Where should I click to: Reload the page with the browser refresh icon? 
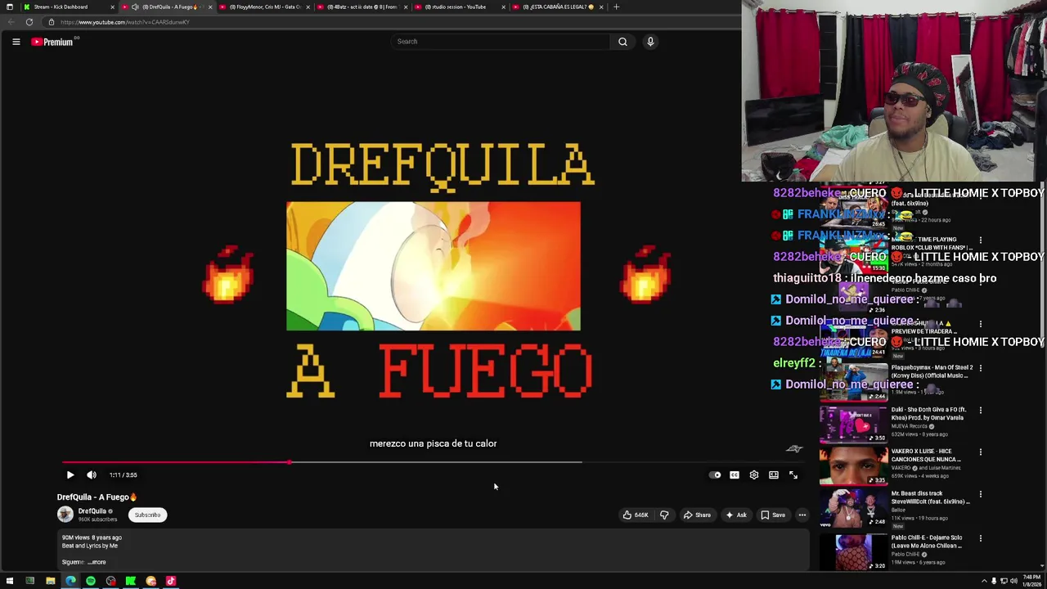pyautogui.click(x=29, y=22)
